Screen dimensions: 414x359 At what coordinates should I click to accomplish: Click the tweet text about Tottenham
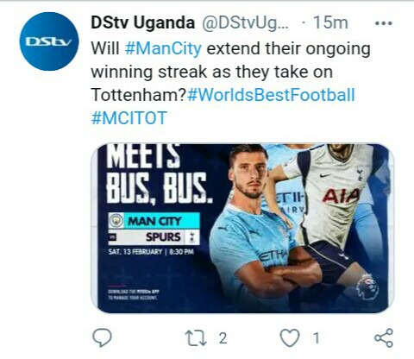[230, 72]
